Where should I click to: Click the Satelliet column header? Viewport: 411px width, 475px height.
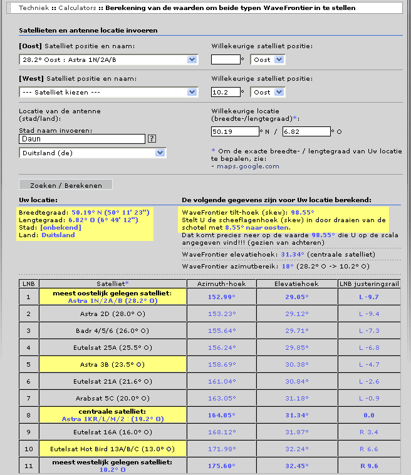click(113, 284)
